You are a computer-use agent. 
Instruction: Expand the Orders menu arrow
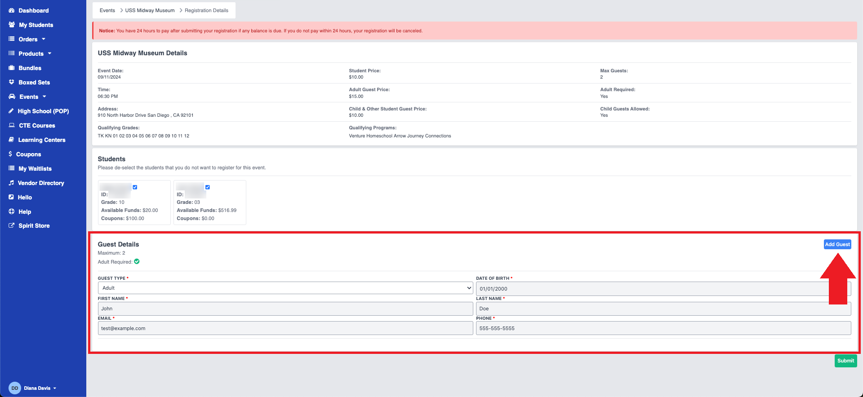pos(44,39)
